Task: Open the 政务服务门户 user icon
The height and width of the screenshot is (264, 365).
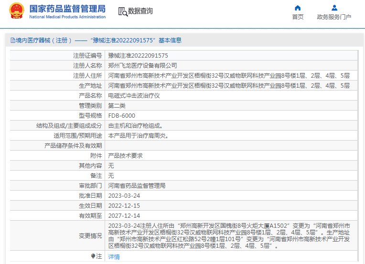Action: (x=334, y=8)
